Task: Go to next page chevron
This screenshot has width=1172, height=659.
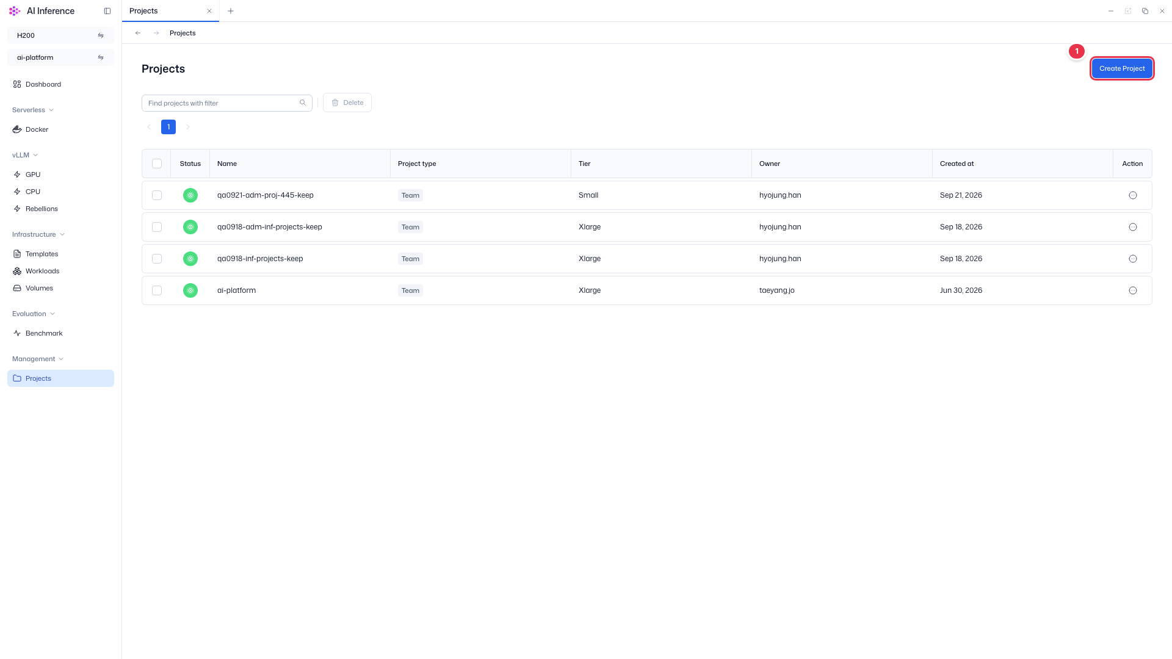Action: click(x=188, y=127)
